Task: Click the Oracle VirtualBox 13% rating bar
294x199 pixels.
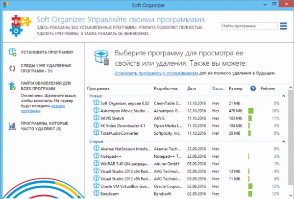Action: coord(250,186)
